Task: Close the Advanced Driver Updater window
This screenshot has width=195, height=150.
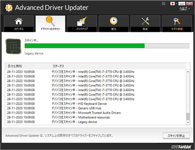Action: (189, 4)
